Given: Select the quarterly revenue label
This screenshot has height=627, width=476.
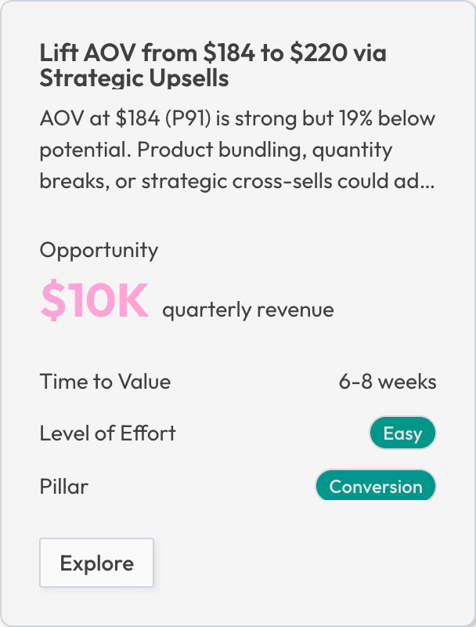Looking at the screenshot, I should (x=247, y=309).
